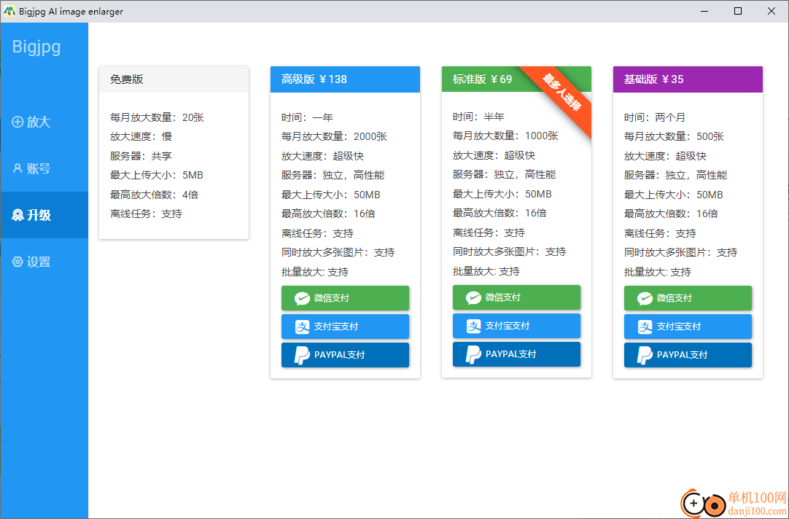The image size is (789, 519).
Task: Click 批量放大: 支持 in the 高级版 card
Action: tap(315, 272)
